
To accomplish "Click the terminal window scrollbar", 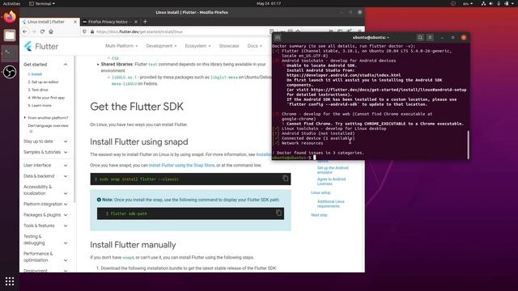I will tap(468, 145).
